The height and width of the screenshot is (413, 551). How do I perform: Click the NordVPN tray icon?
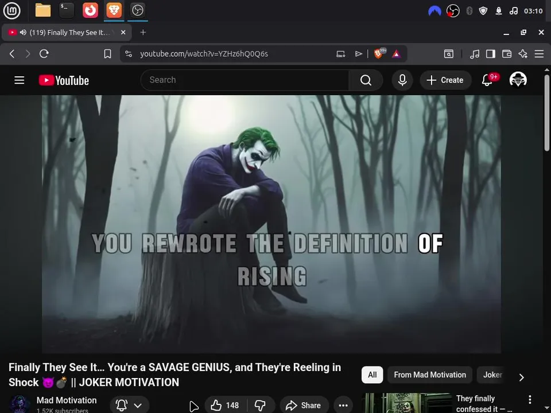tap(434, 11)
